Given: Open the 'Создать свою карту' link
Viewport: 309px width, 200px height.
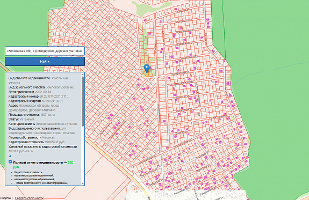Looking at the screenshot, I should pos(29,198).
